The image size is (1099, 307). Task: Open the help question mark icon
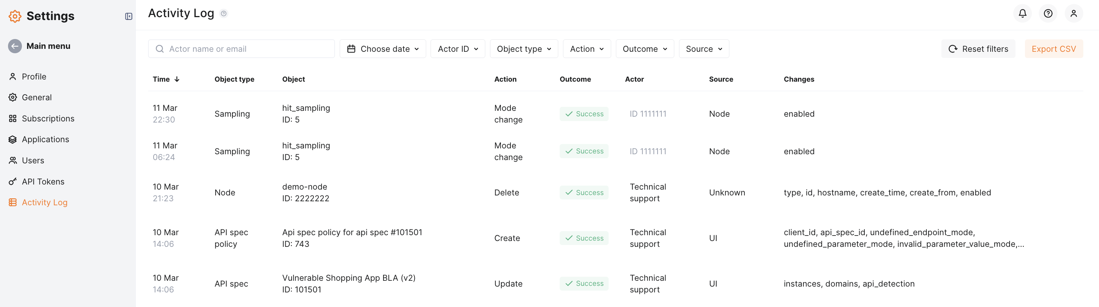coord(1048,13)
